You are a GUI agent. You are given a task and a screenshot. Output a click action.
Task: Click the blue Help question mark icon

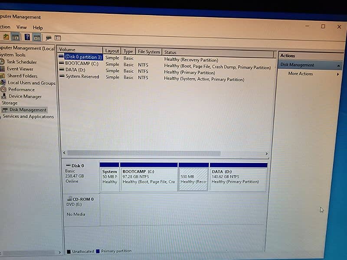(x=27, y=37)
